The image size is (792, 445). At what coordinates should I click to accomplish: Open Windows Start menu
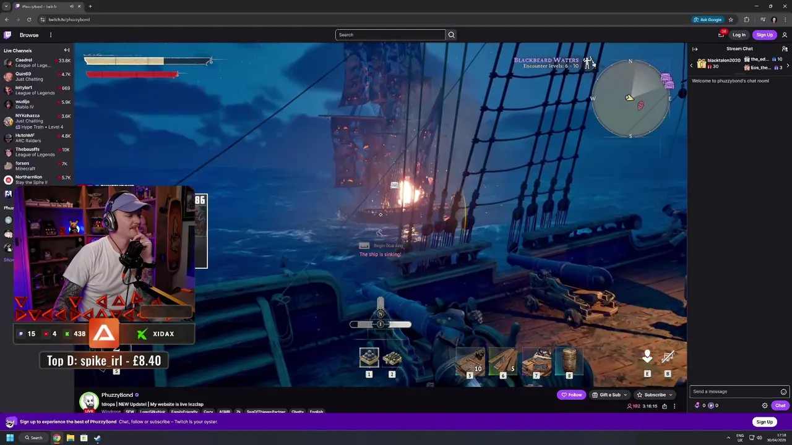click(x=10, y=438)
